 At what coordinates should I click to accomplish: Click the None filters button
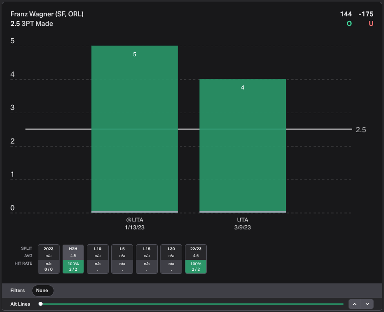(42, 291)
